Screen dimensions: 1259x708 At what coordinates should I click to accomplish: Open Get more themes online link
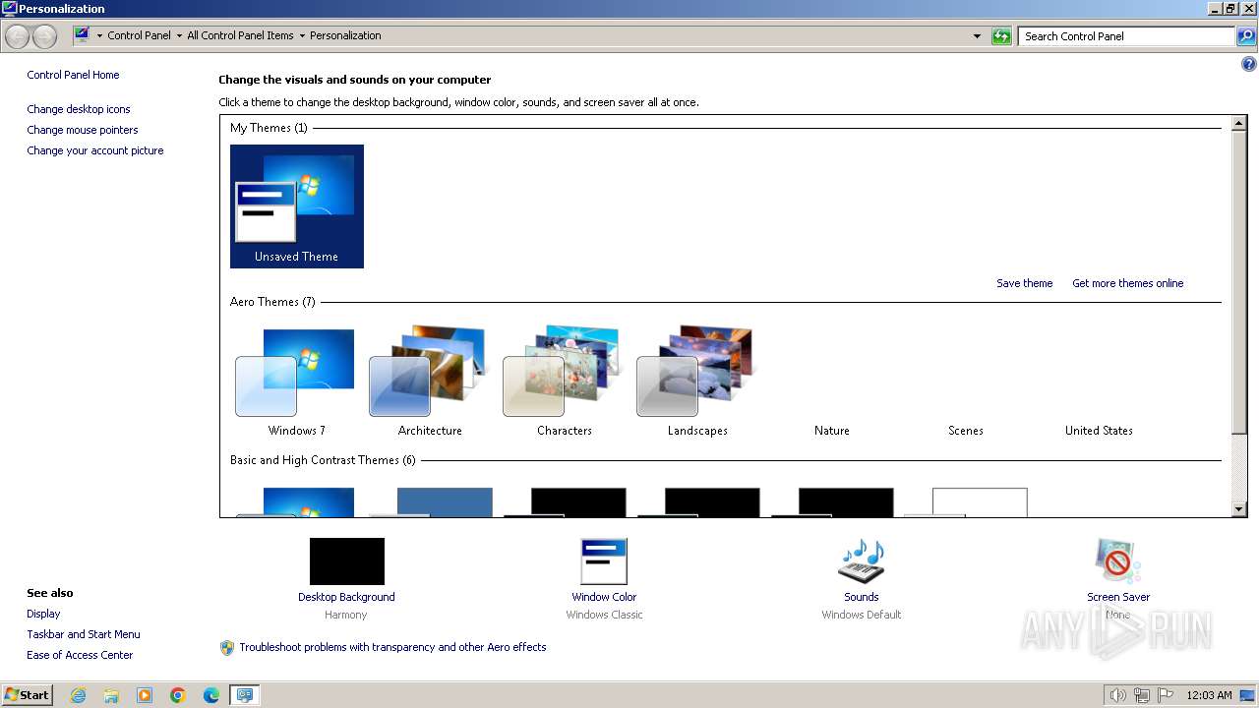point(1127,283)
